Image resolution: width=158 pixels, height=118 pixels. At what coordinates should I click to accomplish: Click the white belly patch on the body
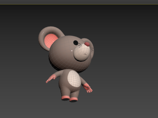click(74, 79)
